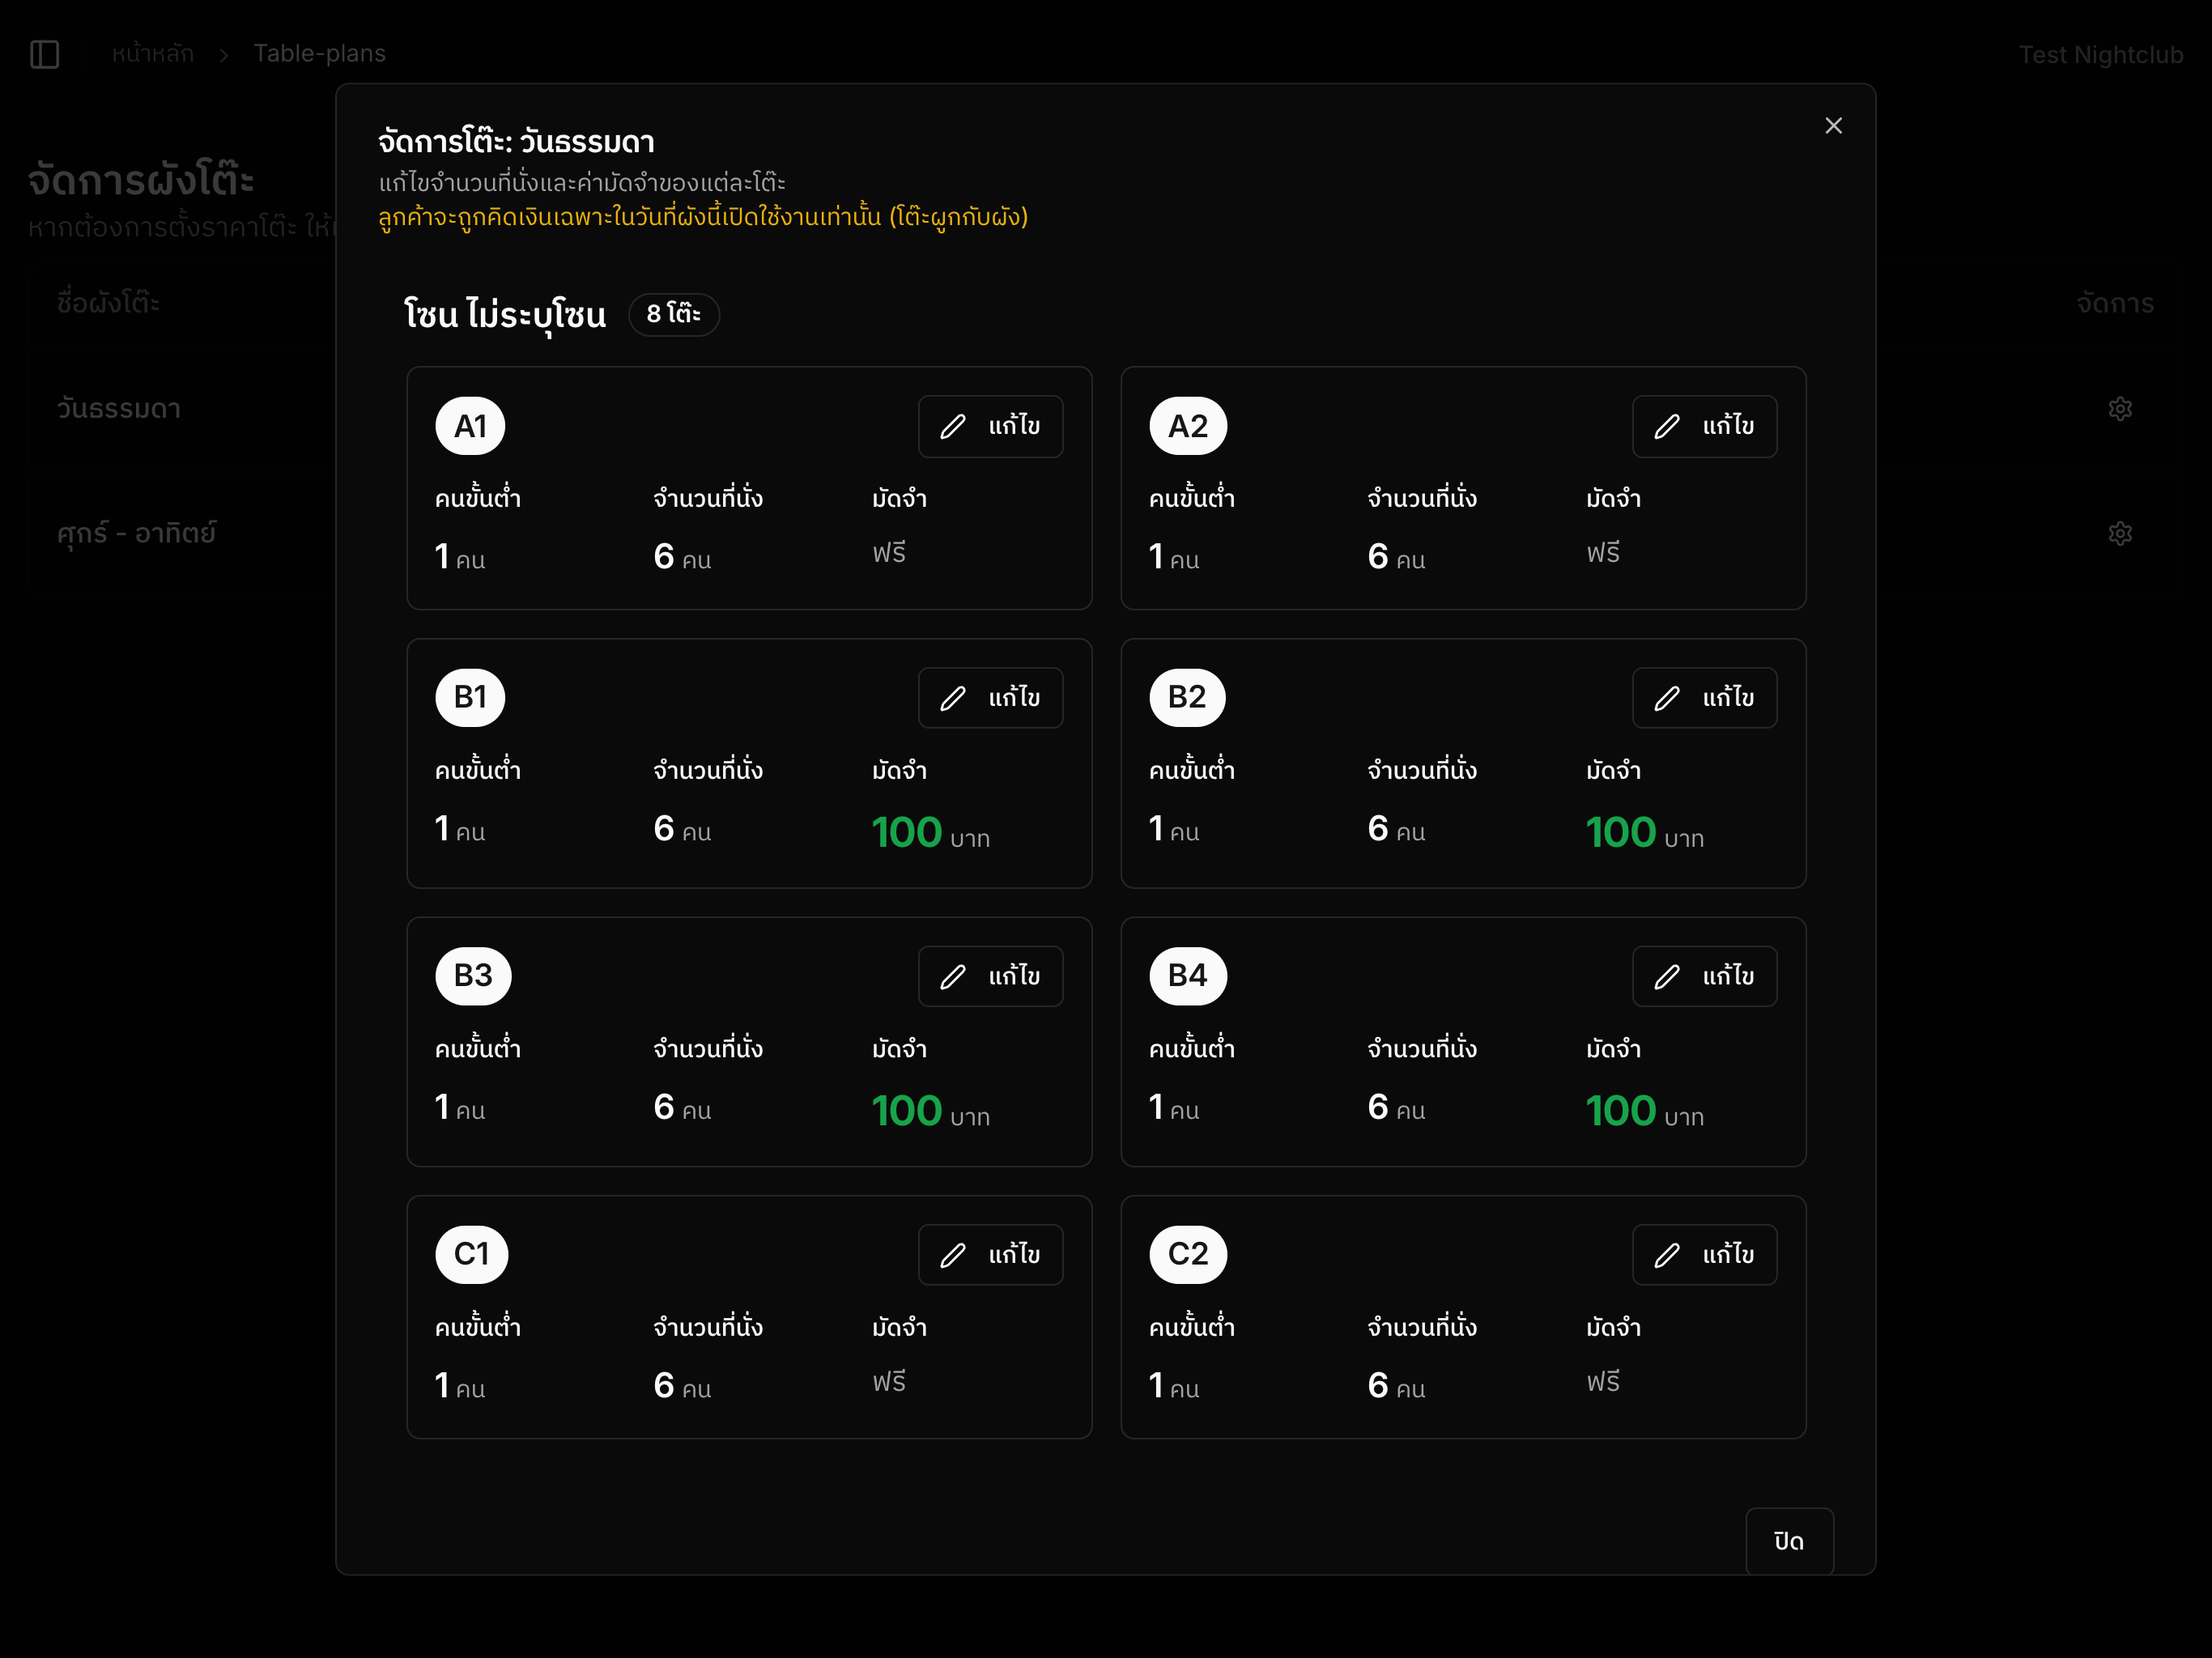Click the 1 คน minimum on C1
This screenshot has width=2212, height=1658.
[460, 1386]
